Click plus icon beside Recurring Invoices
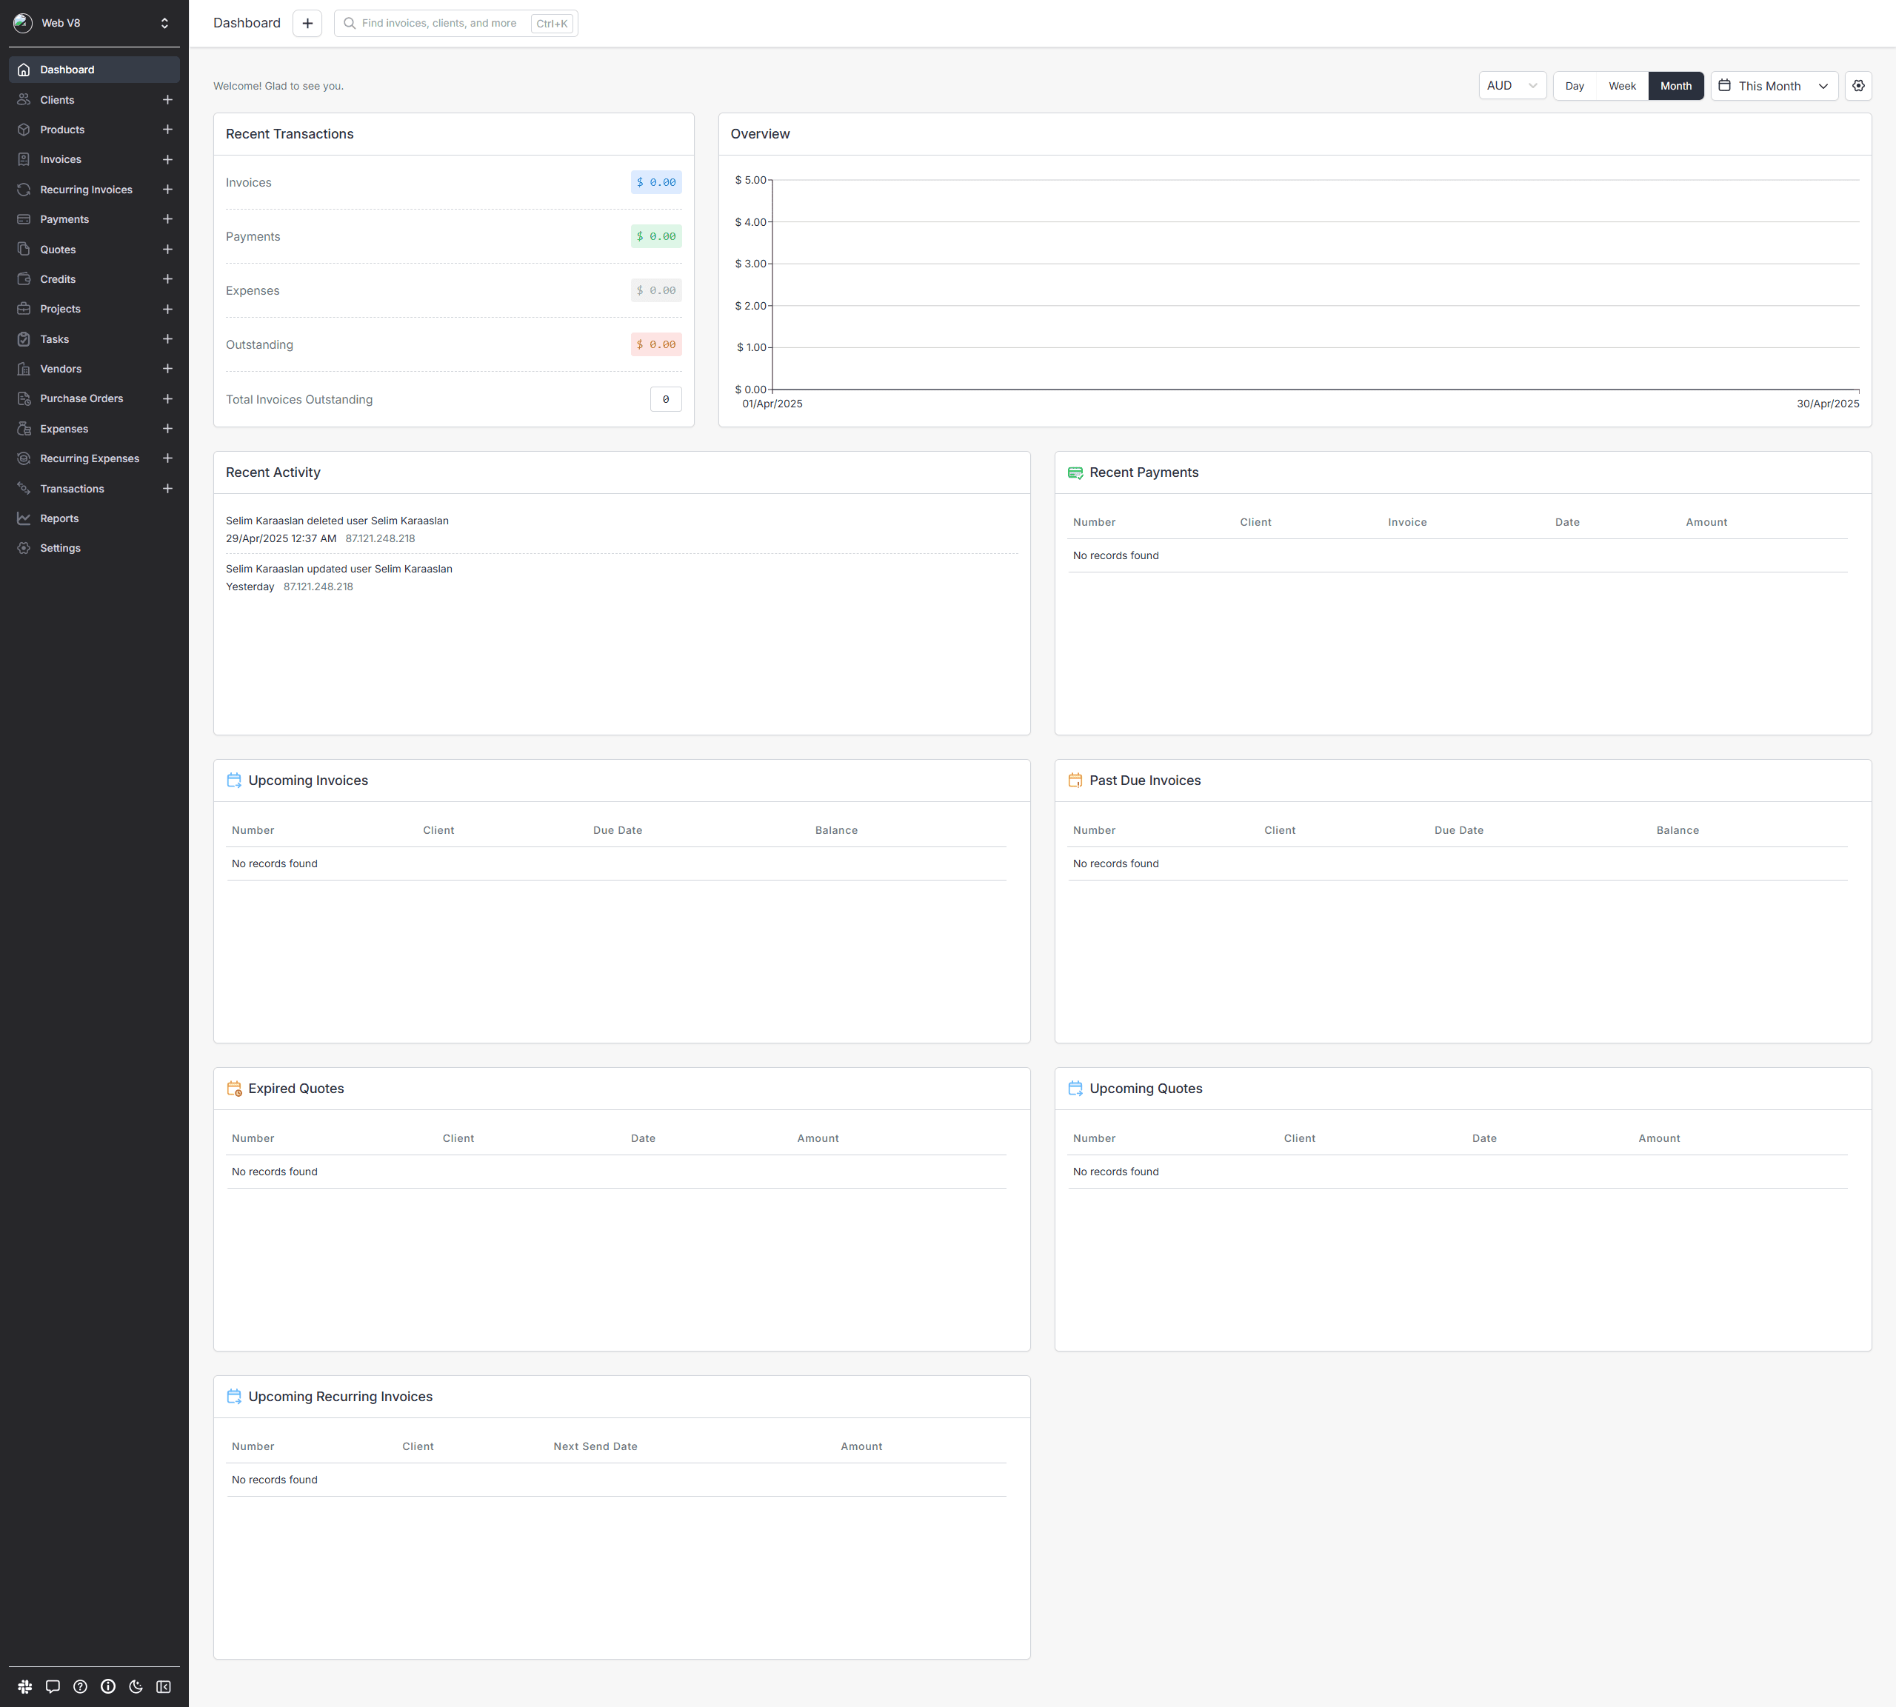The height and width of the screenshot is (1707, 1896). (167, 190)
